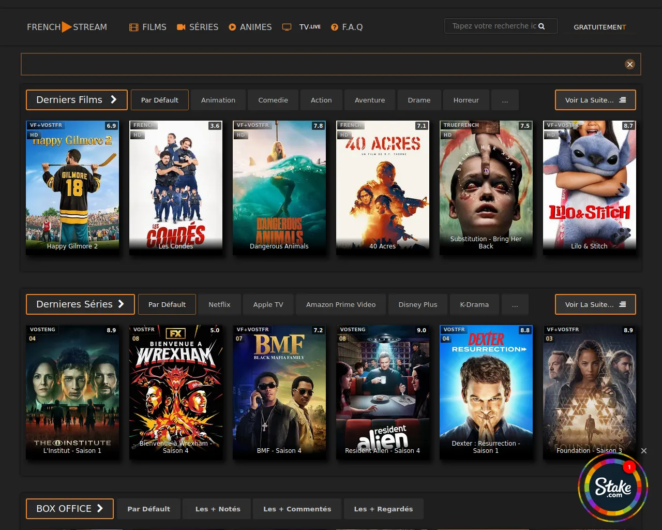Screen dimensions: 662x530
Task: Click the GRATUITEMENT link
Action: (599, 27)
